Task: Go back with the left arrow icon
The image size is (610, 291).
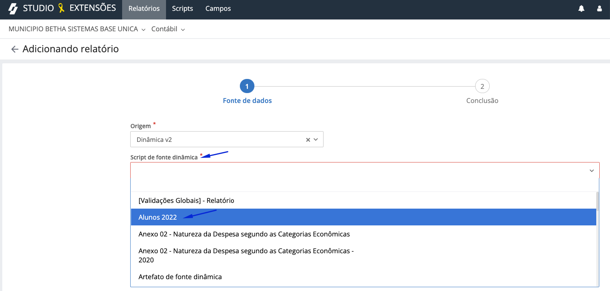Action: (x=15, y=49)
